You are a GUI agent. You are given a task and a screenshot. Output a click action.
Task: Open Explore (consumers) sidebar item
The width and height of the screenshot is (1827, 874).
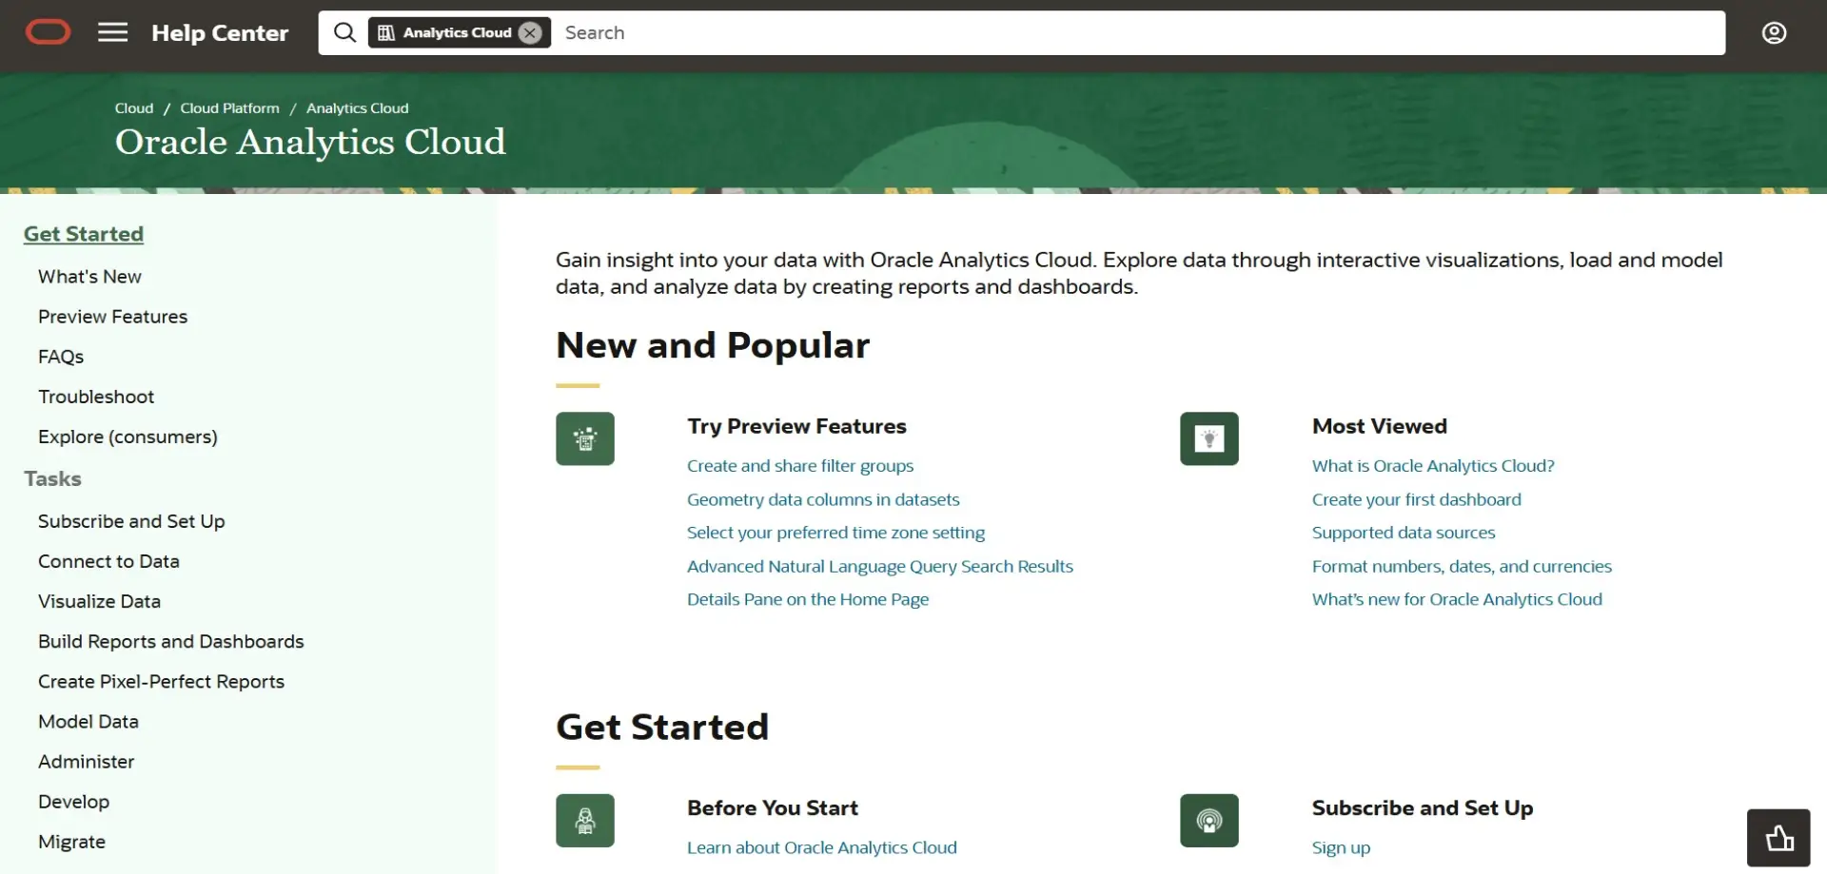128,437
